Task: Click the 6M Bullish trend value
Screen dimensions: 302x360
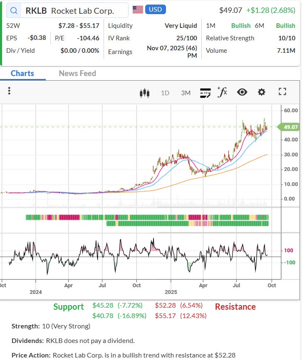Action: click(x=285, y=26)
